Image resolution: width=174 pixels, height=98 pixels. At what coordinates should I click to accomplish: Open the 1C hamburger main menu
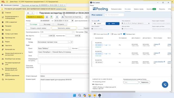click(7, 2)
